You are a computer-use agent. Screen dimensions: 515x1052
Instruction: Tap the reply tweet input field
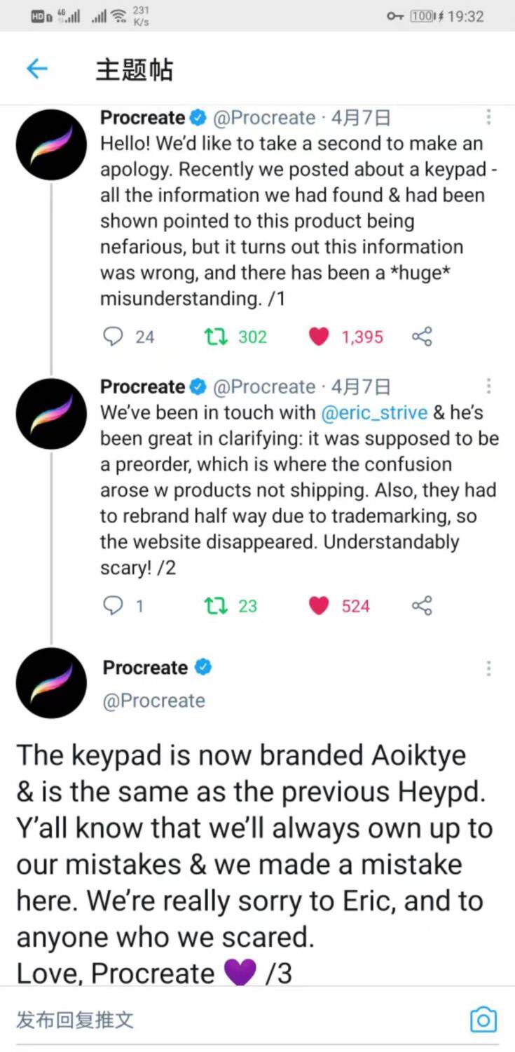click(210, 1020)
